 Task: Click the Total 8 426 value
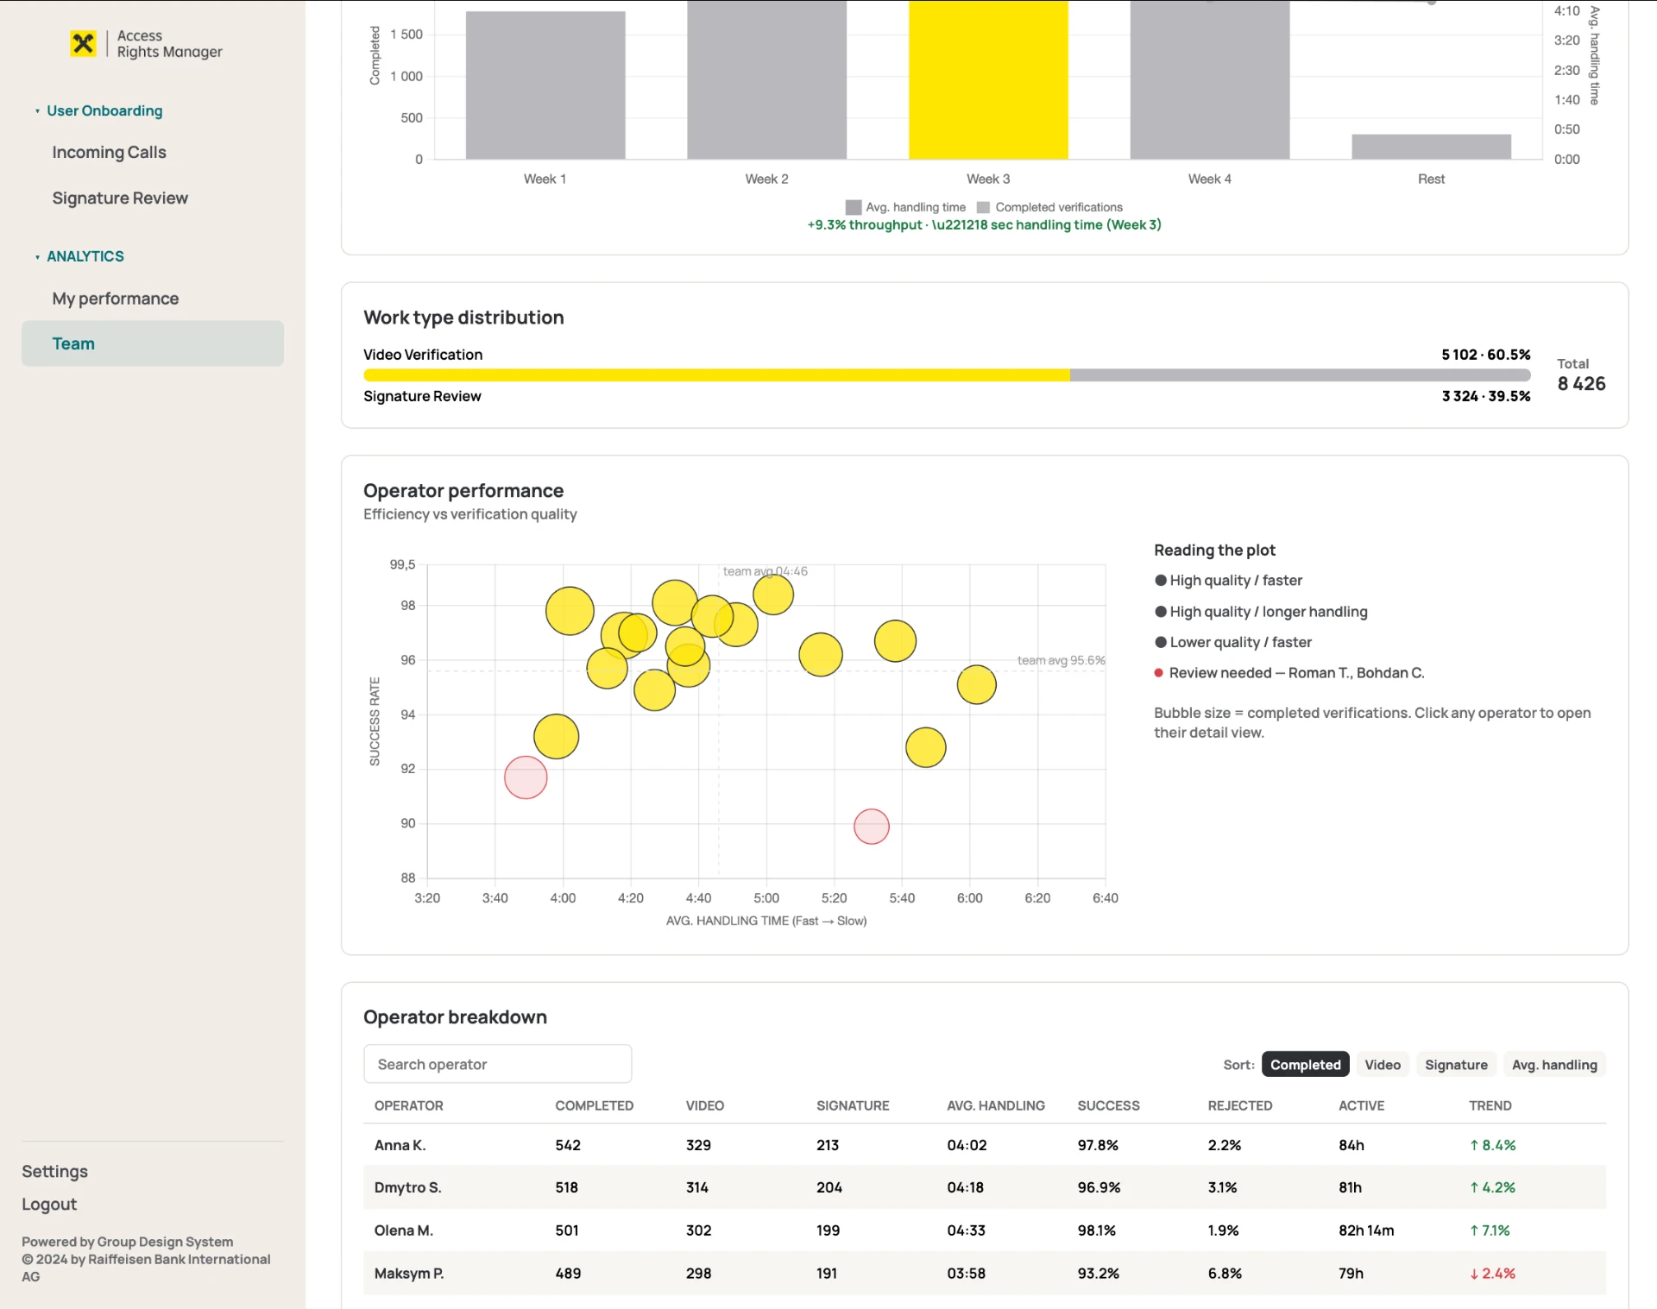[x=1581, y=384]
